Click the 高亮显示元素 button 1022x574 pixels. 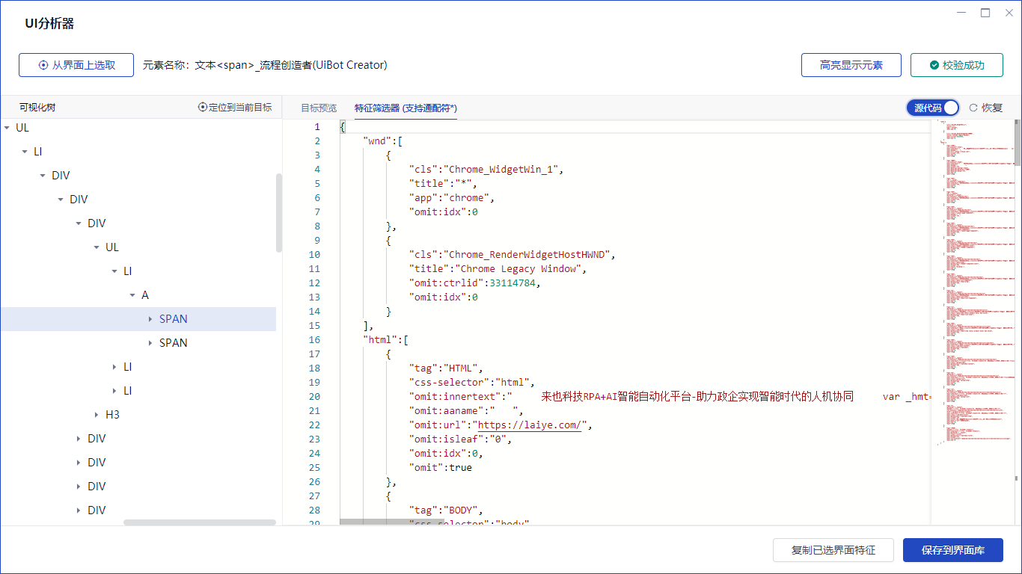pos(851,65)
